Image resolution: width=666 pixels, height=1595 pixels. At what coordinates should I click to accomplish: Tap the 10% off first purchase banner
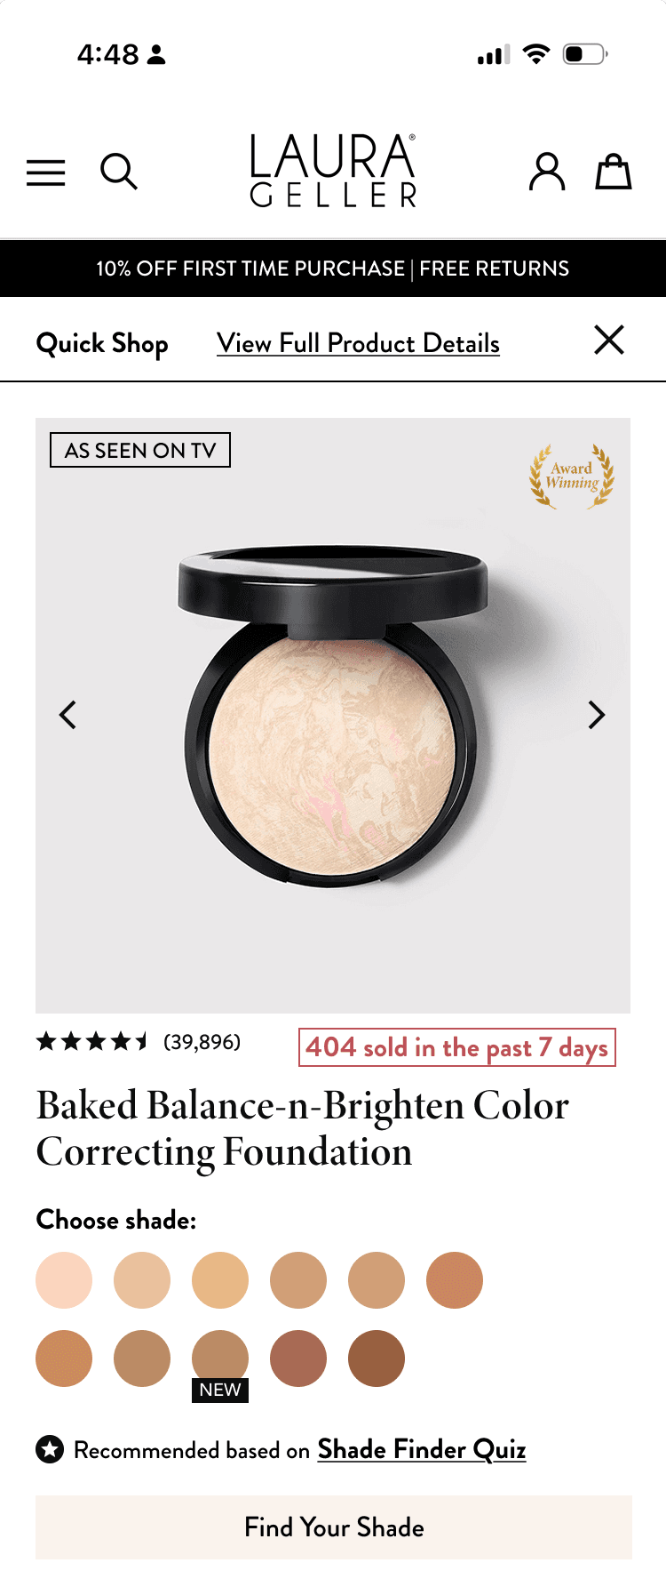333,269
